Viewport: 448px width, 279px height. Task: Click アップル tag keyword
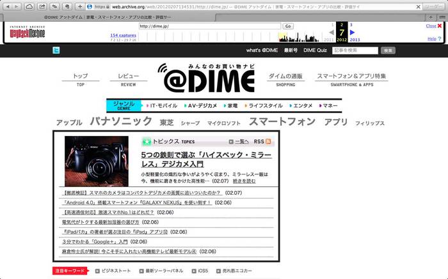coord(69,123)
